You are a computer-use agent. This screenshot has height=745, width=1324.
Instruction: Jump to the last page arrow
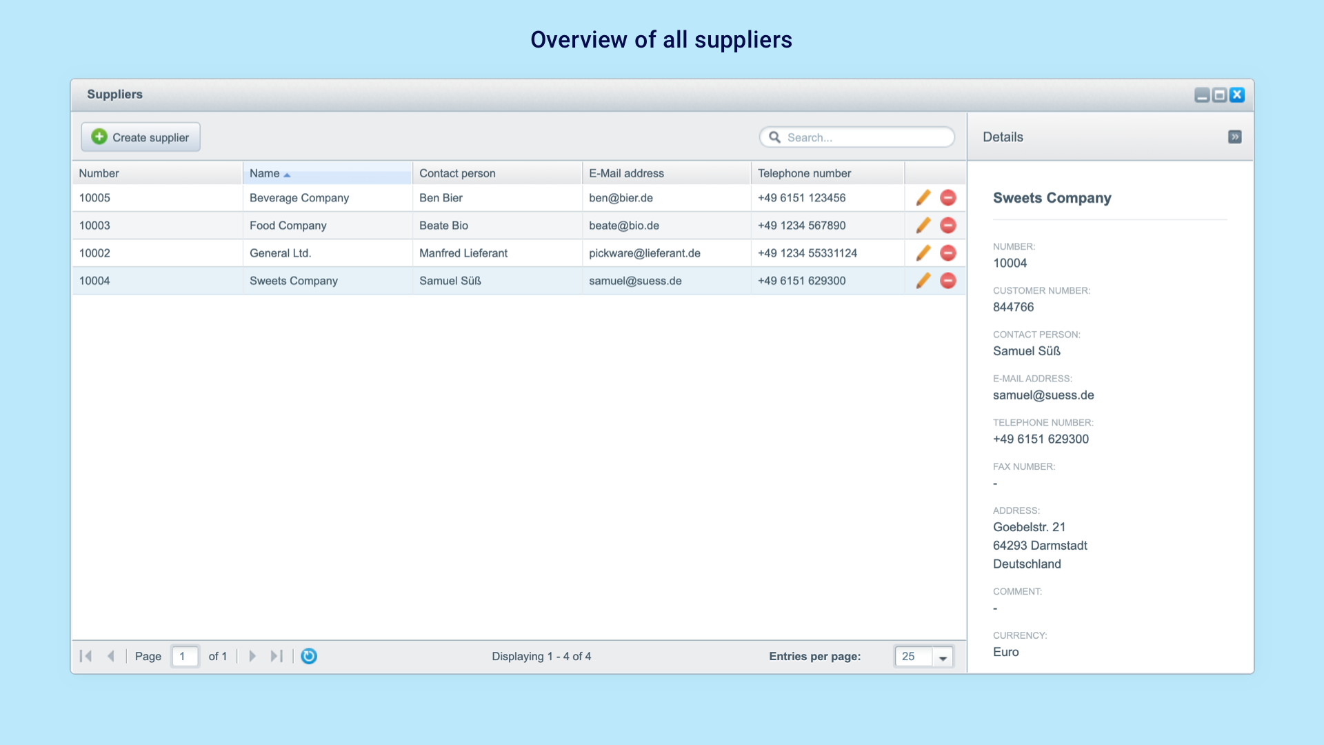pos(277,656)
